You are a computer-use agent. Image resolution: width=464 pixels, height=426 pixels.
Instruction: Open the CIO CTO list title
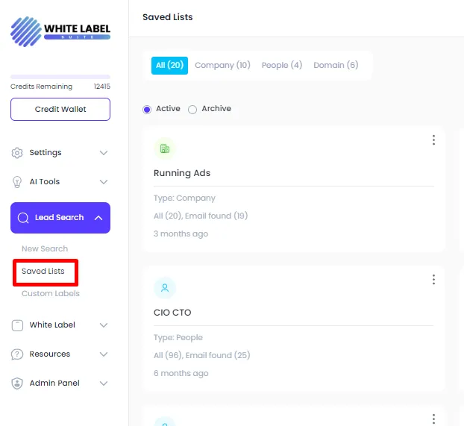pos(172,313)
